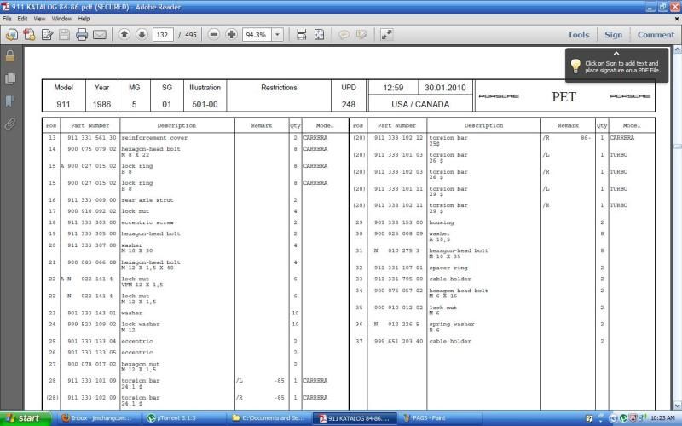Zoom out with the minus button
The image size is (682, 426).
214,34
